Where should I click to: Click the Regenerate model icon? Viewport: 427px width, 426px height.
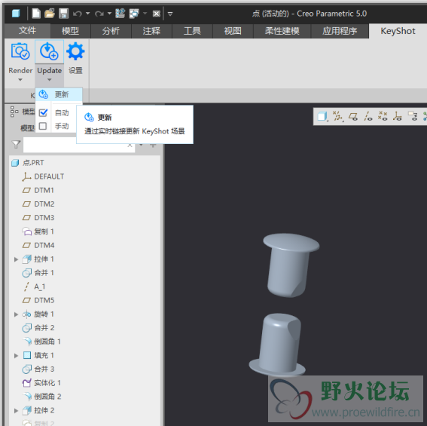pos(120,14)
